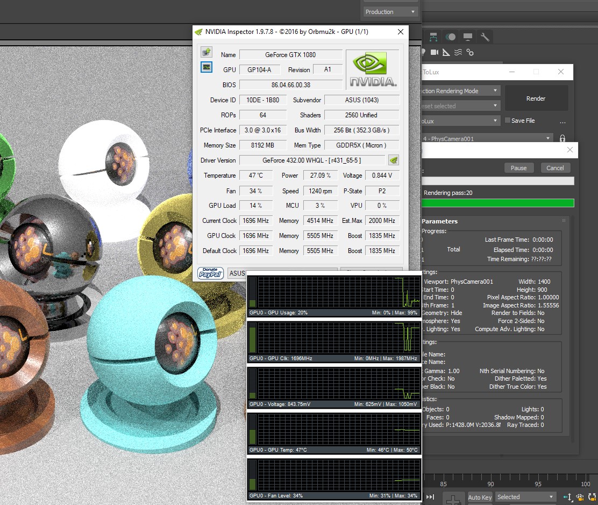Viewport: 598px width, 505px height.
Task: Select the Space Warps category icon
Action: click(458, 52)
